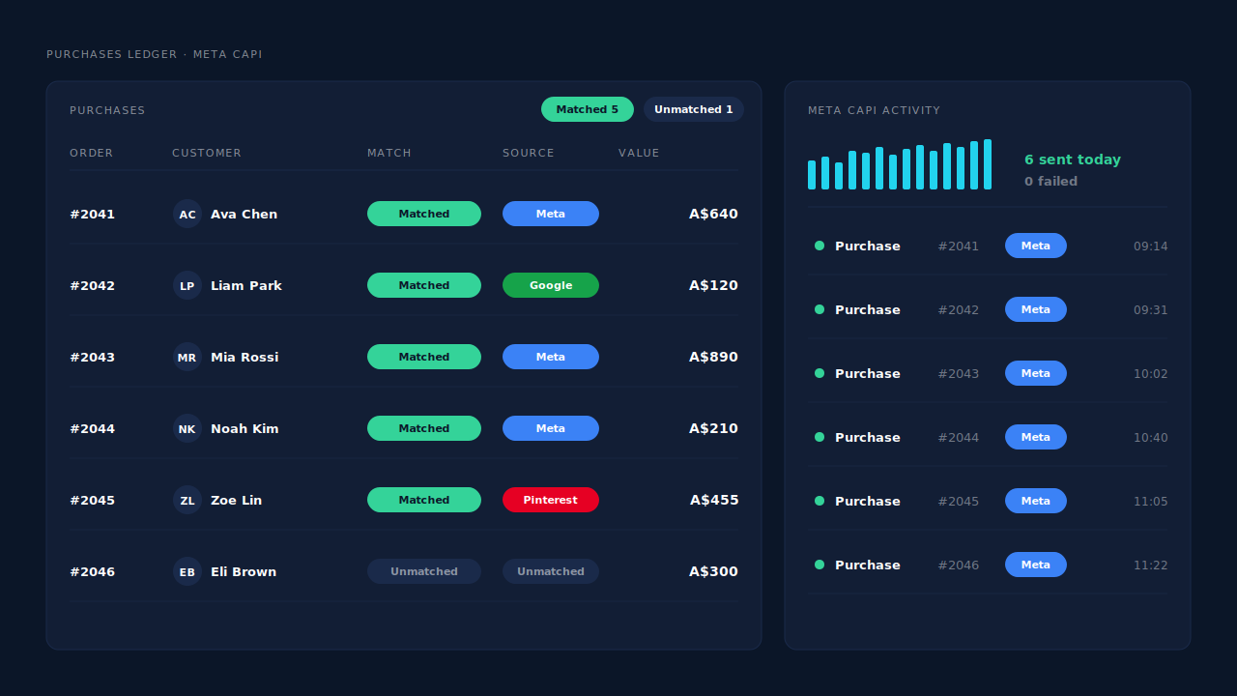
Task: Click Purchase event label for #2042
Action: click(x=868, y=309)
